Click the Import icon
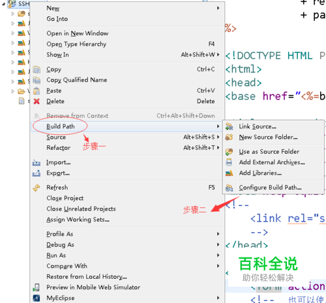The height and width of the screenshot is (303, 326). 37,162
